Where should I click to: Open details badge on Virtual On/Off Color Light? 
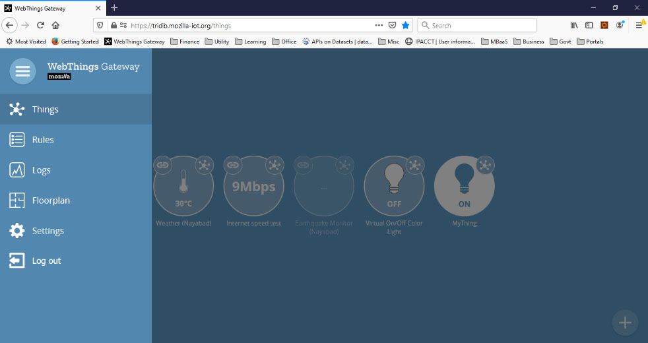click(x=415, y=166)
